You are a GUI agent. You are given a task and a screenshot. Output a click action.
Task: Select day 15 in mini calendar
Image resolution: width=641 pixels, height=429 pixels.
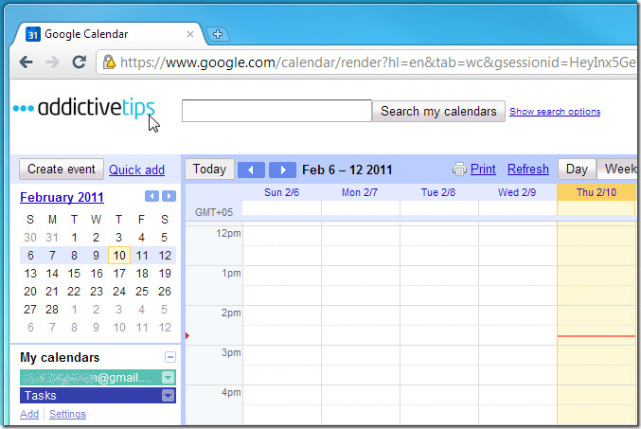[x=74, y=274]
